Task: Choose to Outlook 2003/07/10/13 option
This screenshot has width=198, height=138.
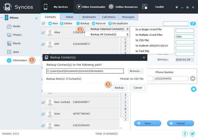Action: (x=151, y=46)
